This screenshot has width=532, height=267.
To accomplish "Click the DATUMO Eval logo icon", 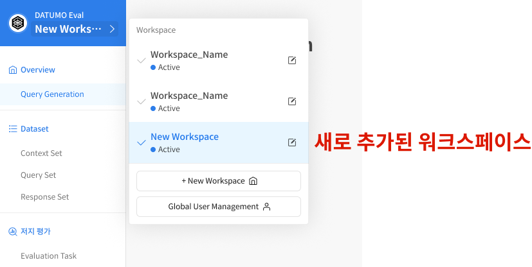I will click(18, 23).
